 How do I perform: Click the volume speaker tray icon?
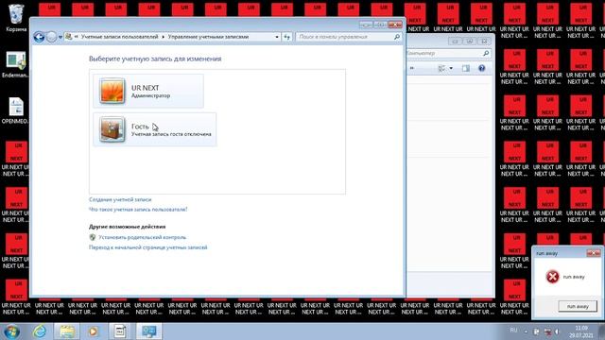point(557,331)
